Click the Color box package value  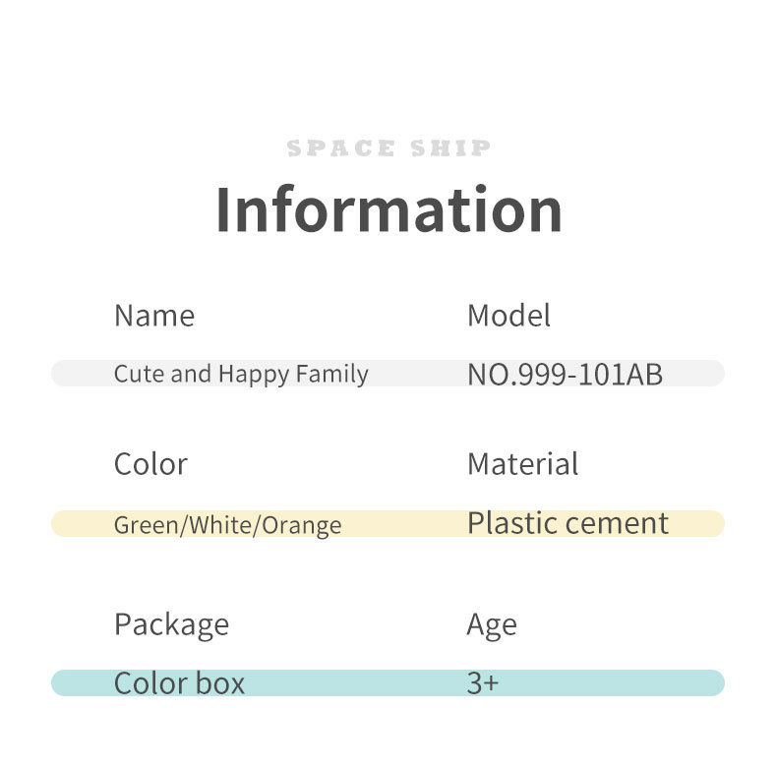click(179, 683)
